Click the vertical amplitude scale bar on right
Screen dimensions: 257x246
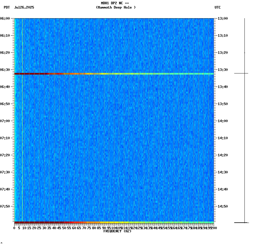pos(244,120)
